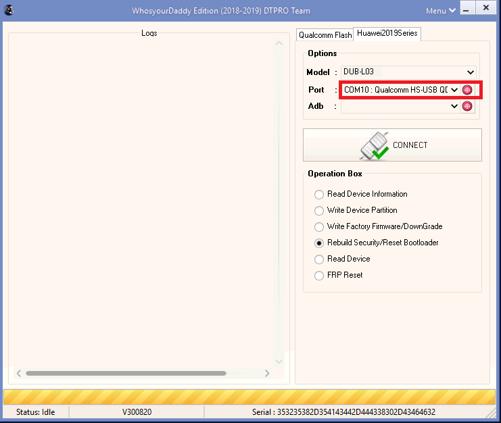
Task: Click the V300820 version text
Action: click(x=137, y=412)
